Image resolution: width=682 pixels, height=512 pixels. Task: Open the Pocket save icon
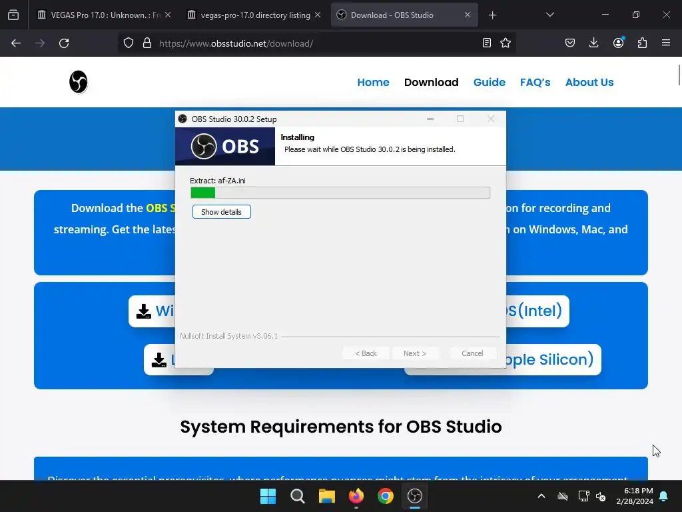click(570, 43)
